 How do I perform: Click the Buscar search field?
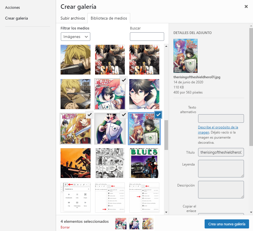pyautogui.click(x=147, y=37)
